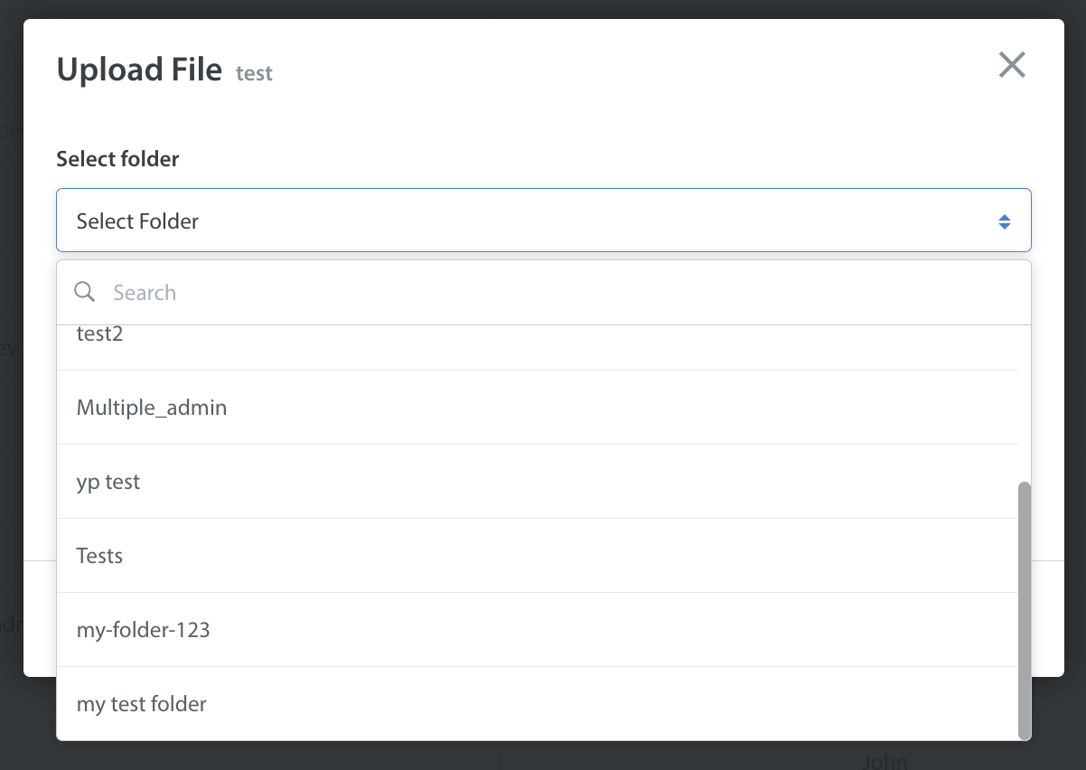This screenshot has width=1086, height=770.
Task: Choose Multiple_admin from the folder list
Action: pos(152,408)
